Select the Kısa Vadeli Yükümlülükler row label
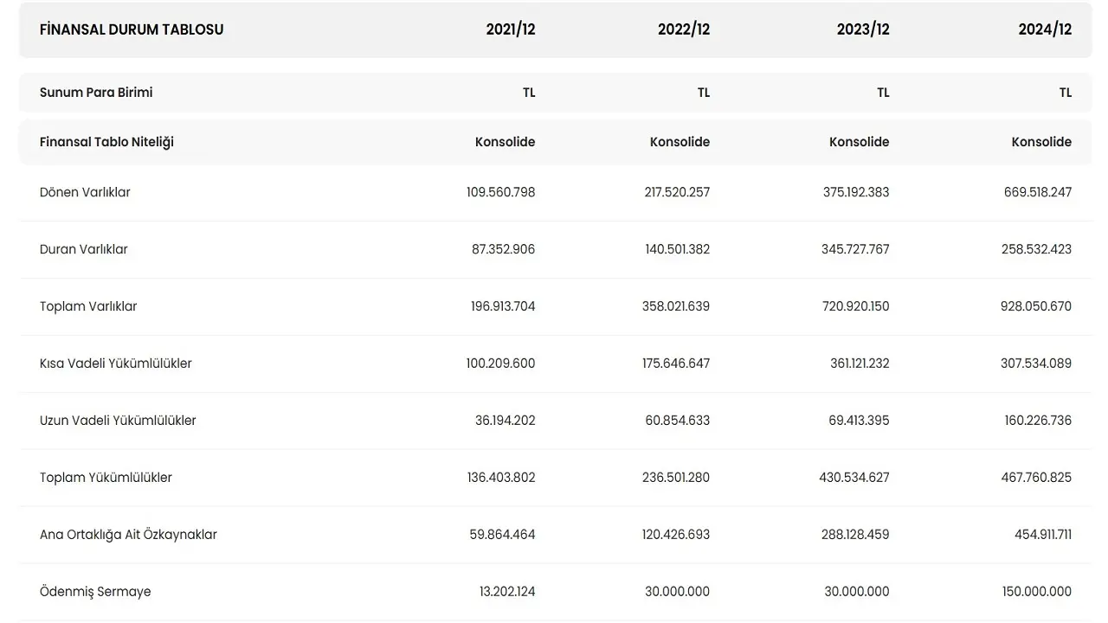This screenshot has width=1108, height=623. coord(116,363)
